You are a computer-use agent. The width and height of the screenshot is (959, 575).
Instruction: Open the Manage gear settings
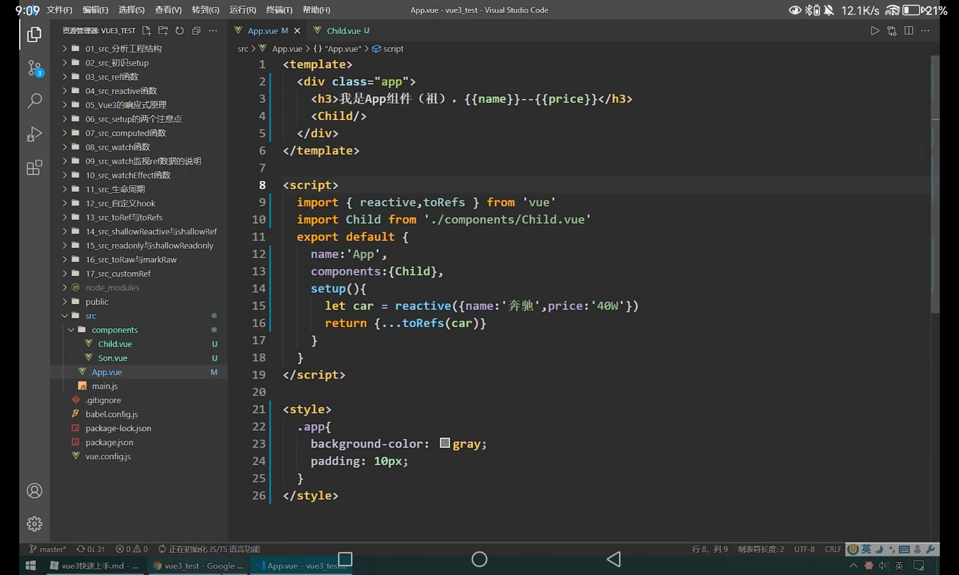click(35, 524)
